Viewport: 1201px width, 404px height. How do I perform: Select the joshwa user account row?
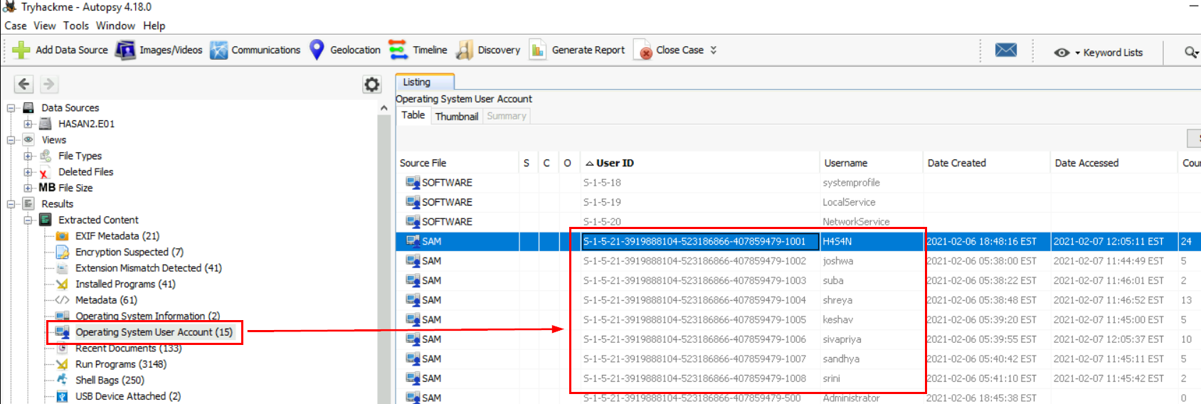(x=837, y=261)
